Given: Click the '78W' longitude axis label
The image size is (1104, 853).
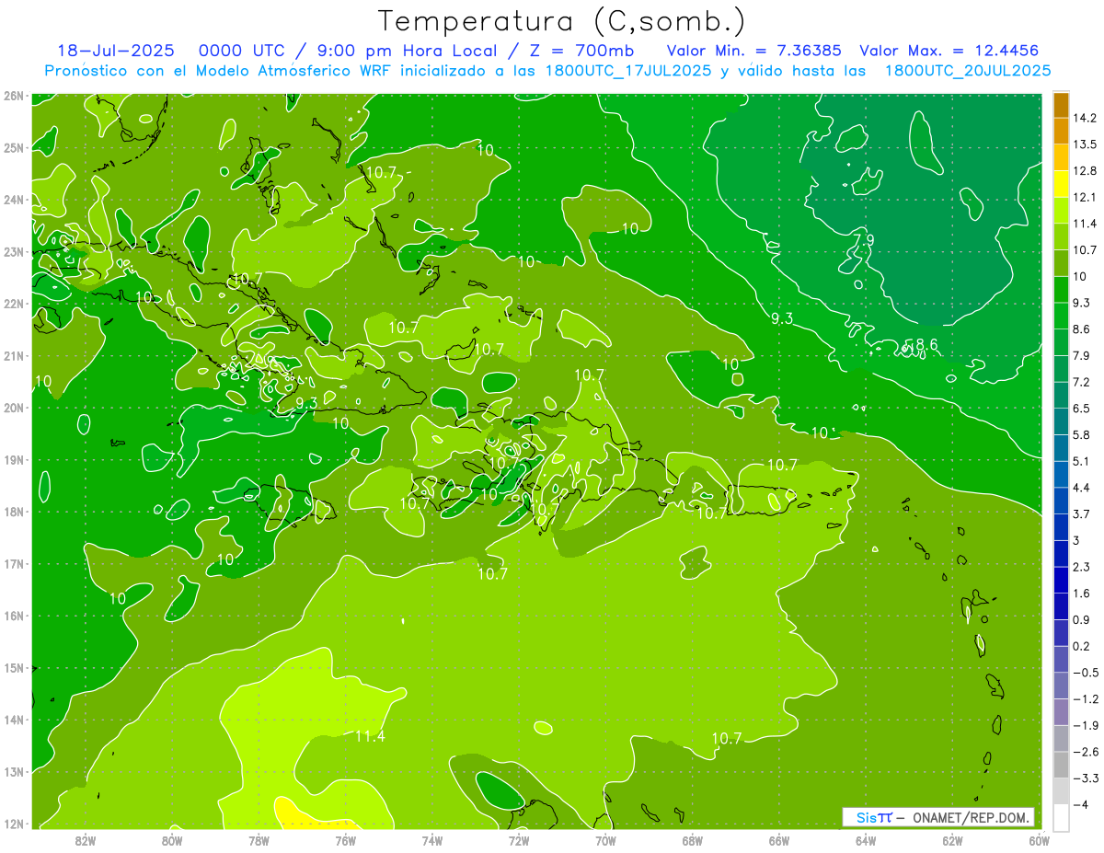Looking at the screenshot, I should [x=259, y=840].
